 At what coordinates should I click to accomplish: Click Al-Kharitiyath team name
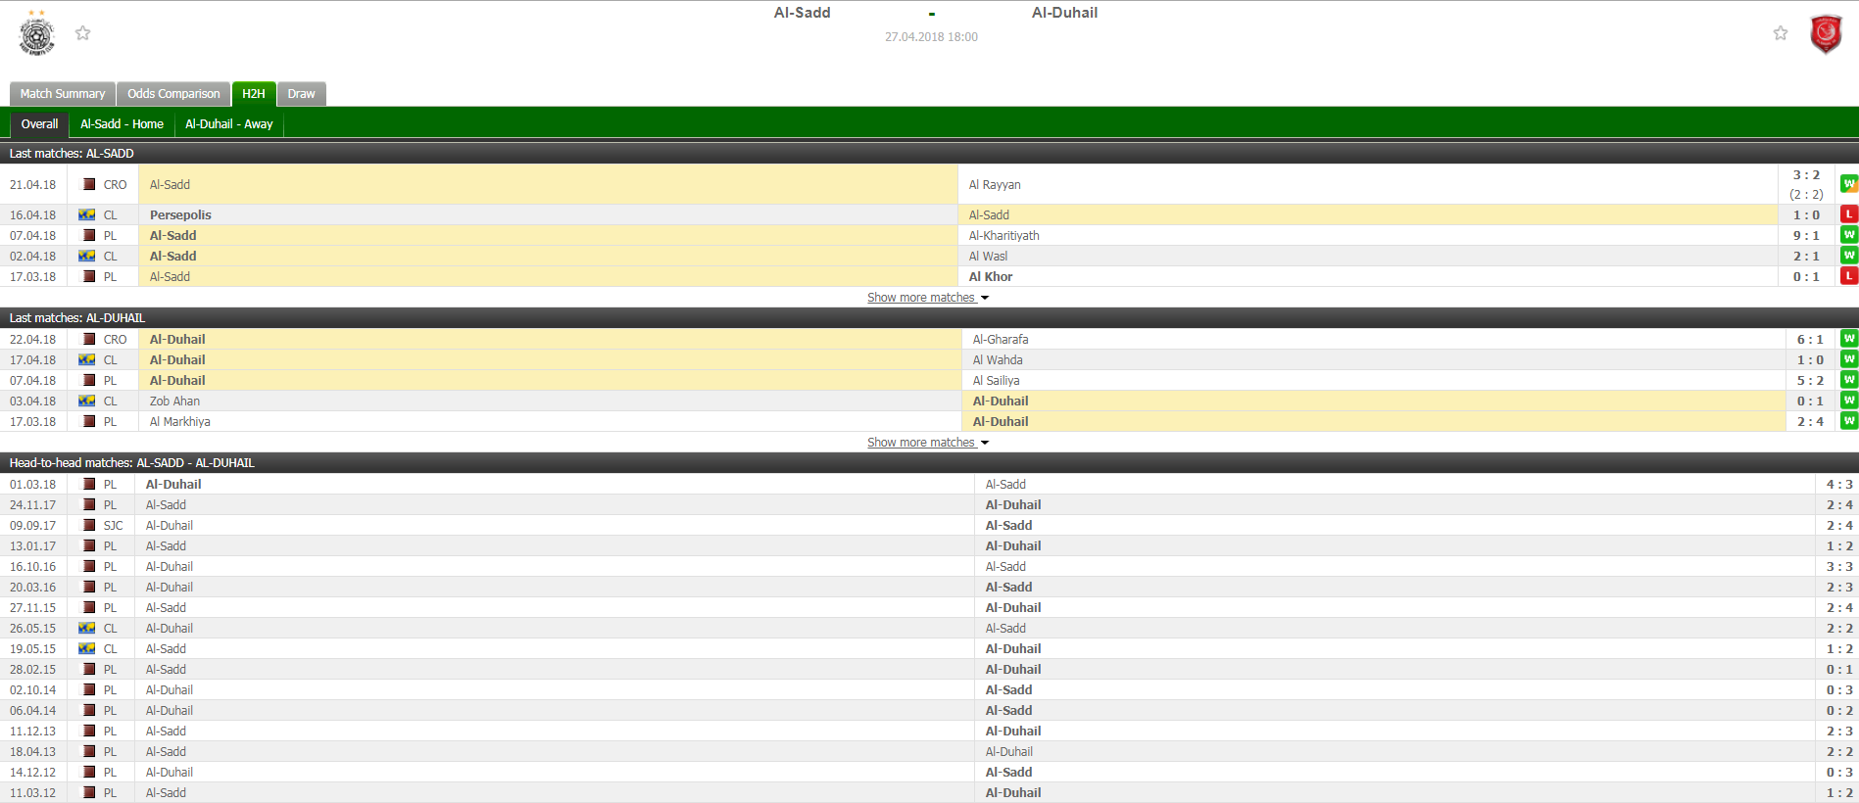[x=1004, y=235]
